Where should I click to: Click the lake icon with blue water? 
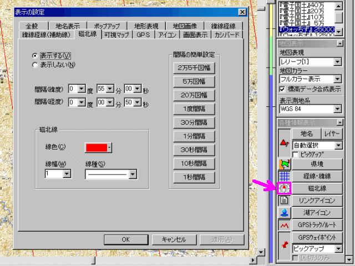[285, 213]
